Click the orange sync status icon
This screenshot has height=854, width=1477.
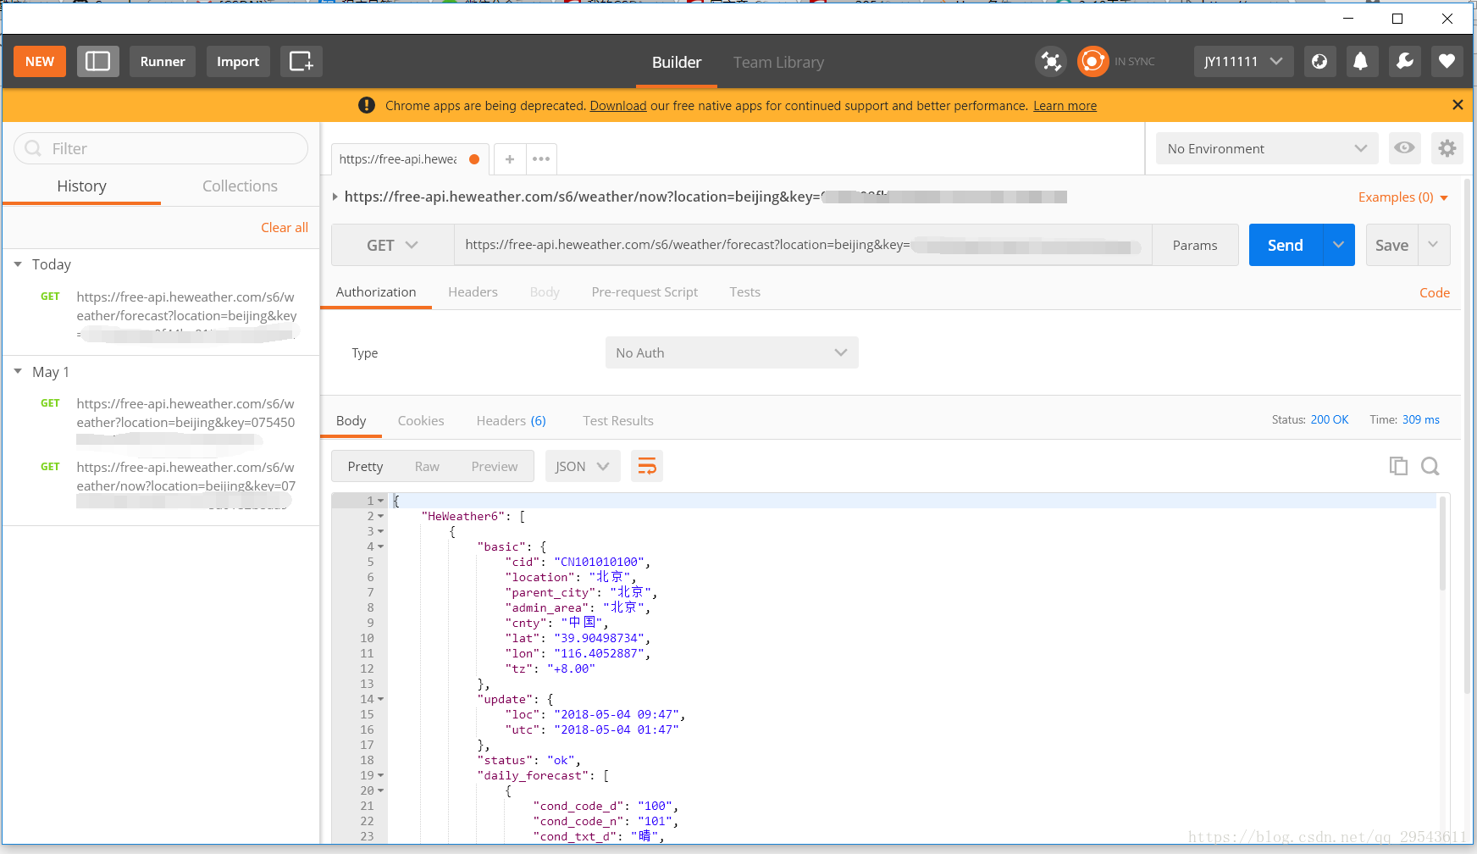(x=1093, y=61)
